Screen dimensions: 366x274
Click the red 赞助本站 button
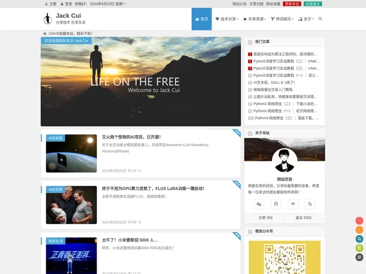coord(292,4)
